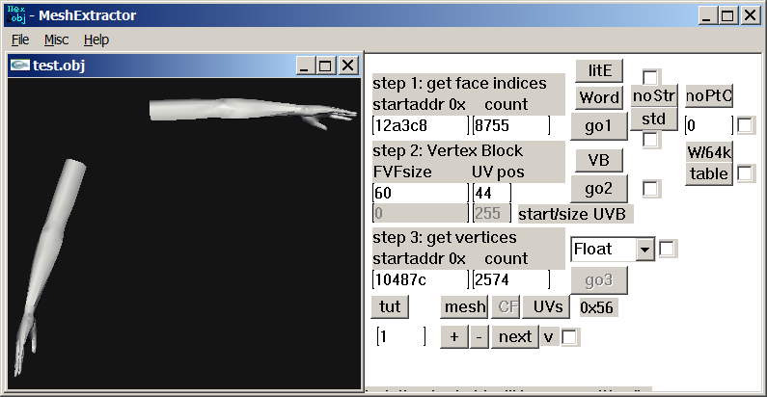The height and width of the screenshot is (397, 767).
Task: Toggle the checkbox next to table button
Action: [x=745, y=173]
